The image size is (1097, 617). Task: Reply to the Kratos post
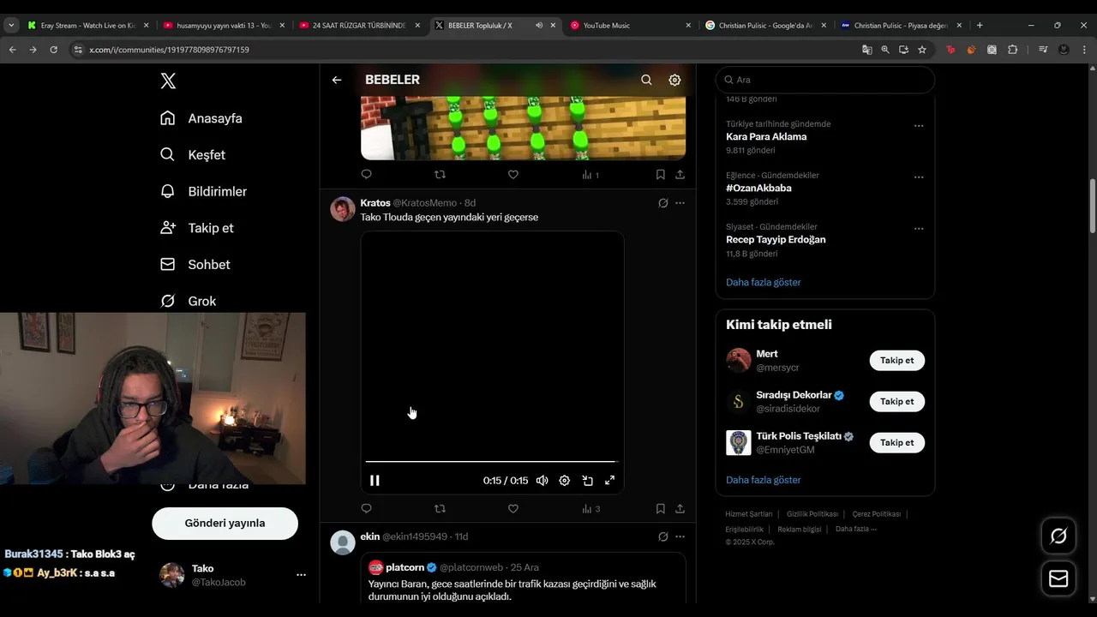(x=366, y=509)
